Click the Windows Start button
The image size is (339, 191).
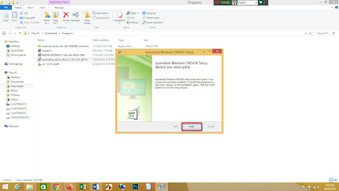point(5,187)
